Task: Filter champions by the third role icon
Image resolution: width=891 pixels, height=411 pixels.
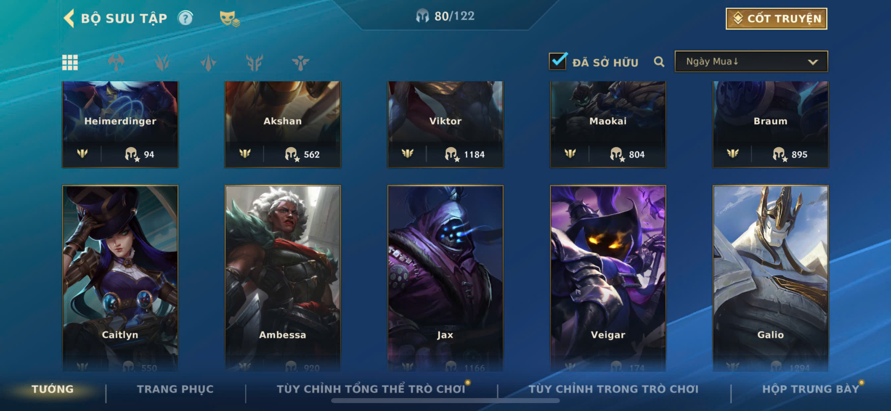Action: 208,63
